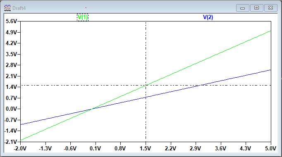The image size is (282, 157).
Task: Maximize the Draft4 plot window
Action: pyautogui.click(x=256, y=8)
